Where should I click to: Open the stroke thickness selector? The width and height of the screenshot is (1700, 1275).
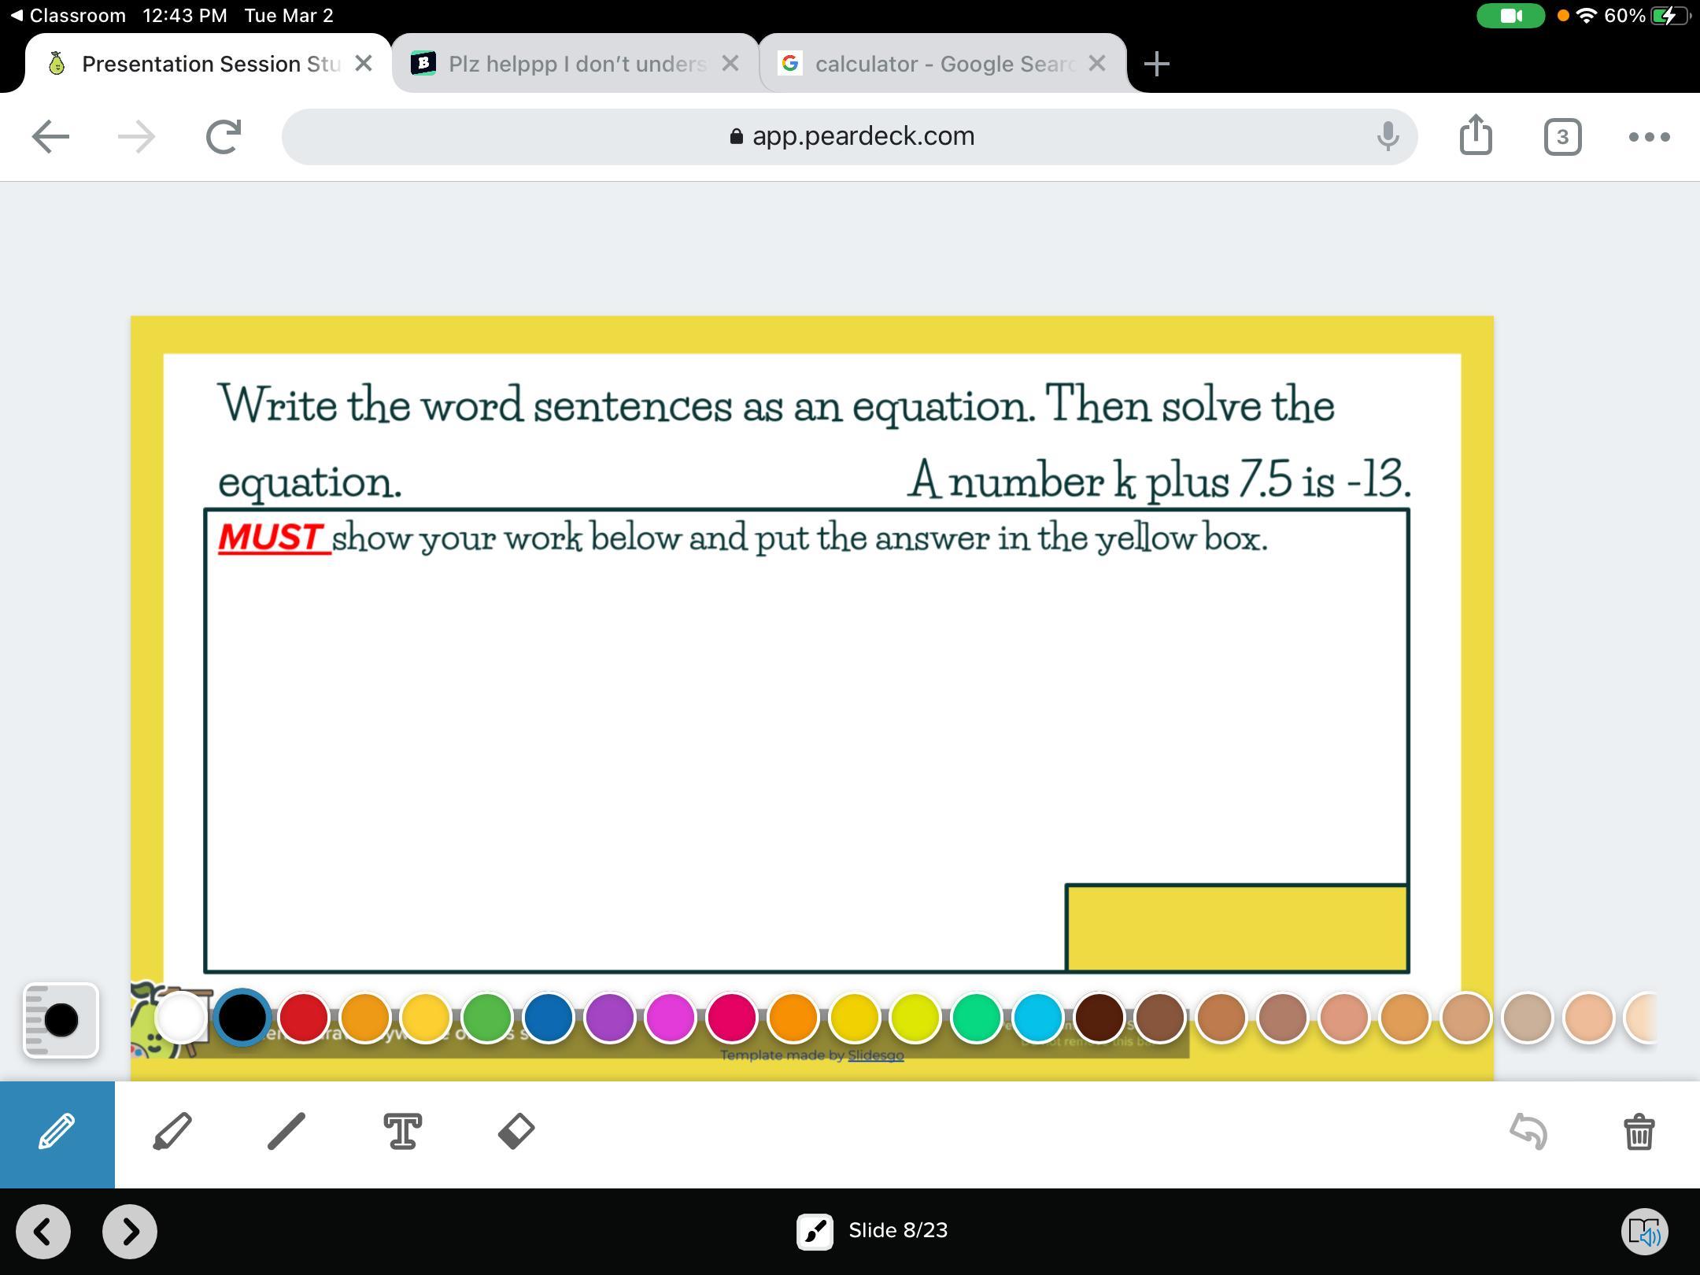(61, 1020)
